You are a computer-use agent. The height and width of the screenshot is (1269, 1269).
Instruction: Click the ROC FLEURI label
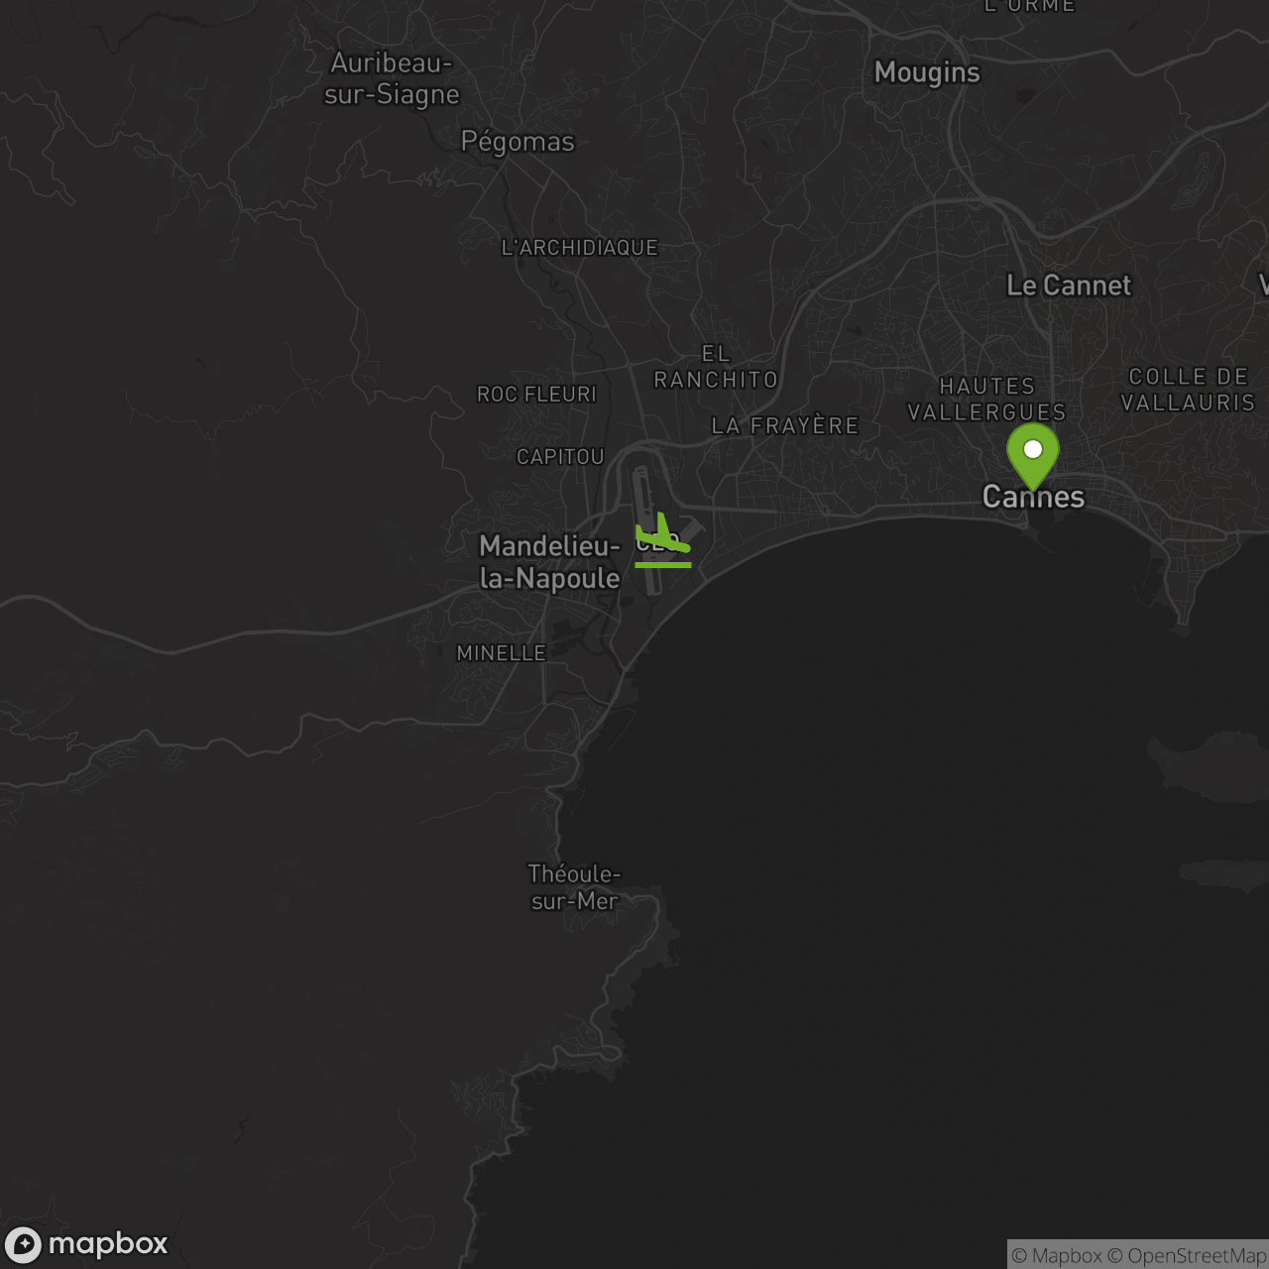pos(537,395)
